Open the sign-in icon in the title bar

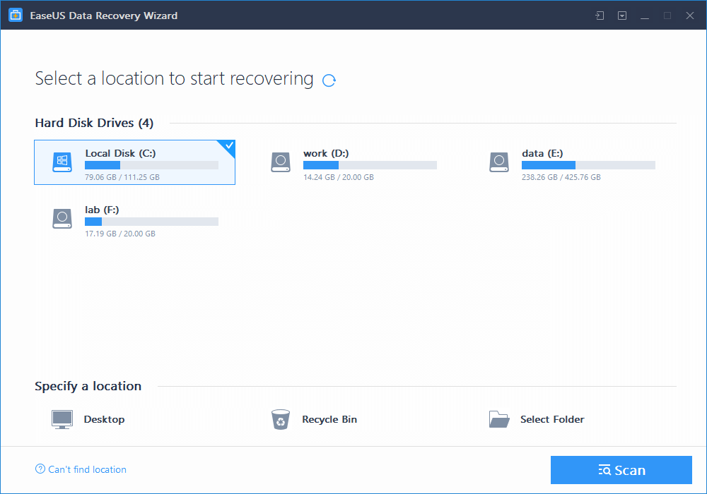pyautogui.click(x=599, y=15)
